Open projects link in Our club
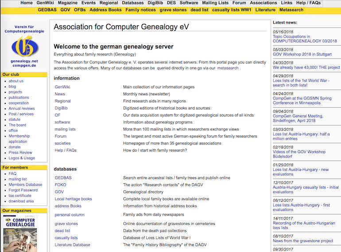The image size is (341, 252). click(x=15, y=92)
